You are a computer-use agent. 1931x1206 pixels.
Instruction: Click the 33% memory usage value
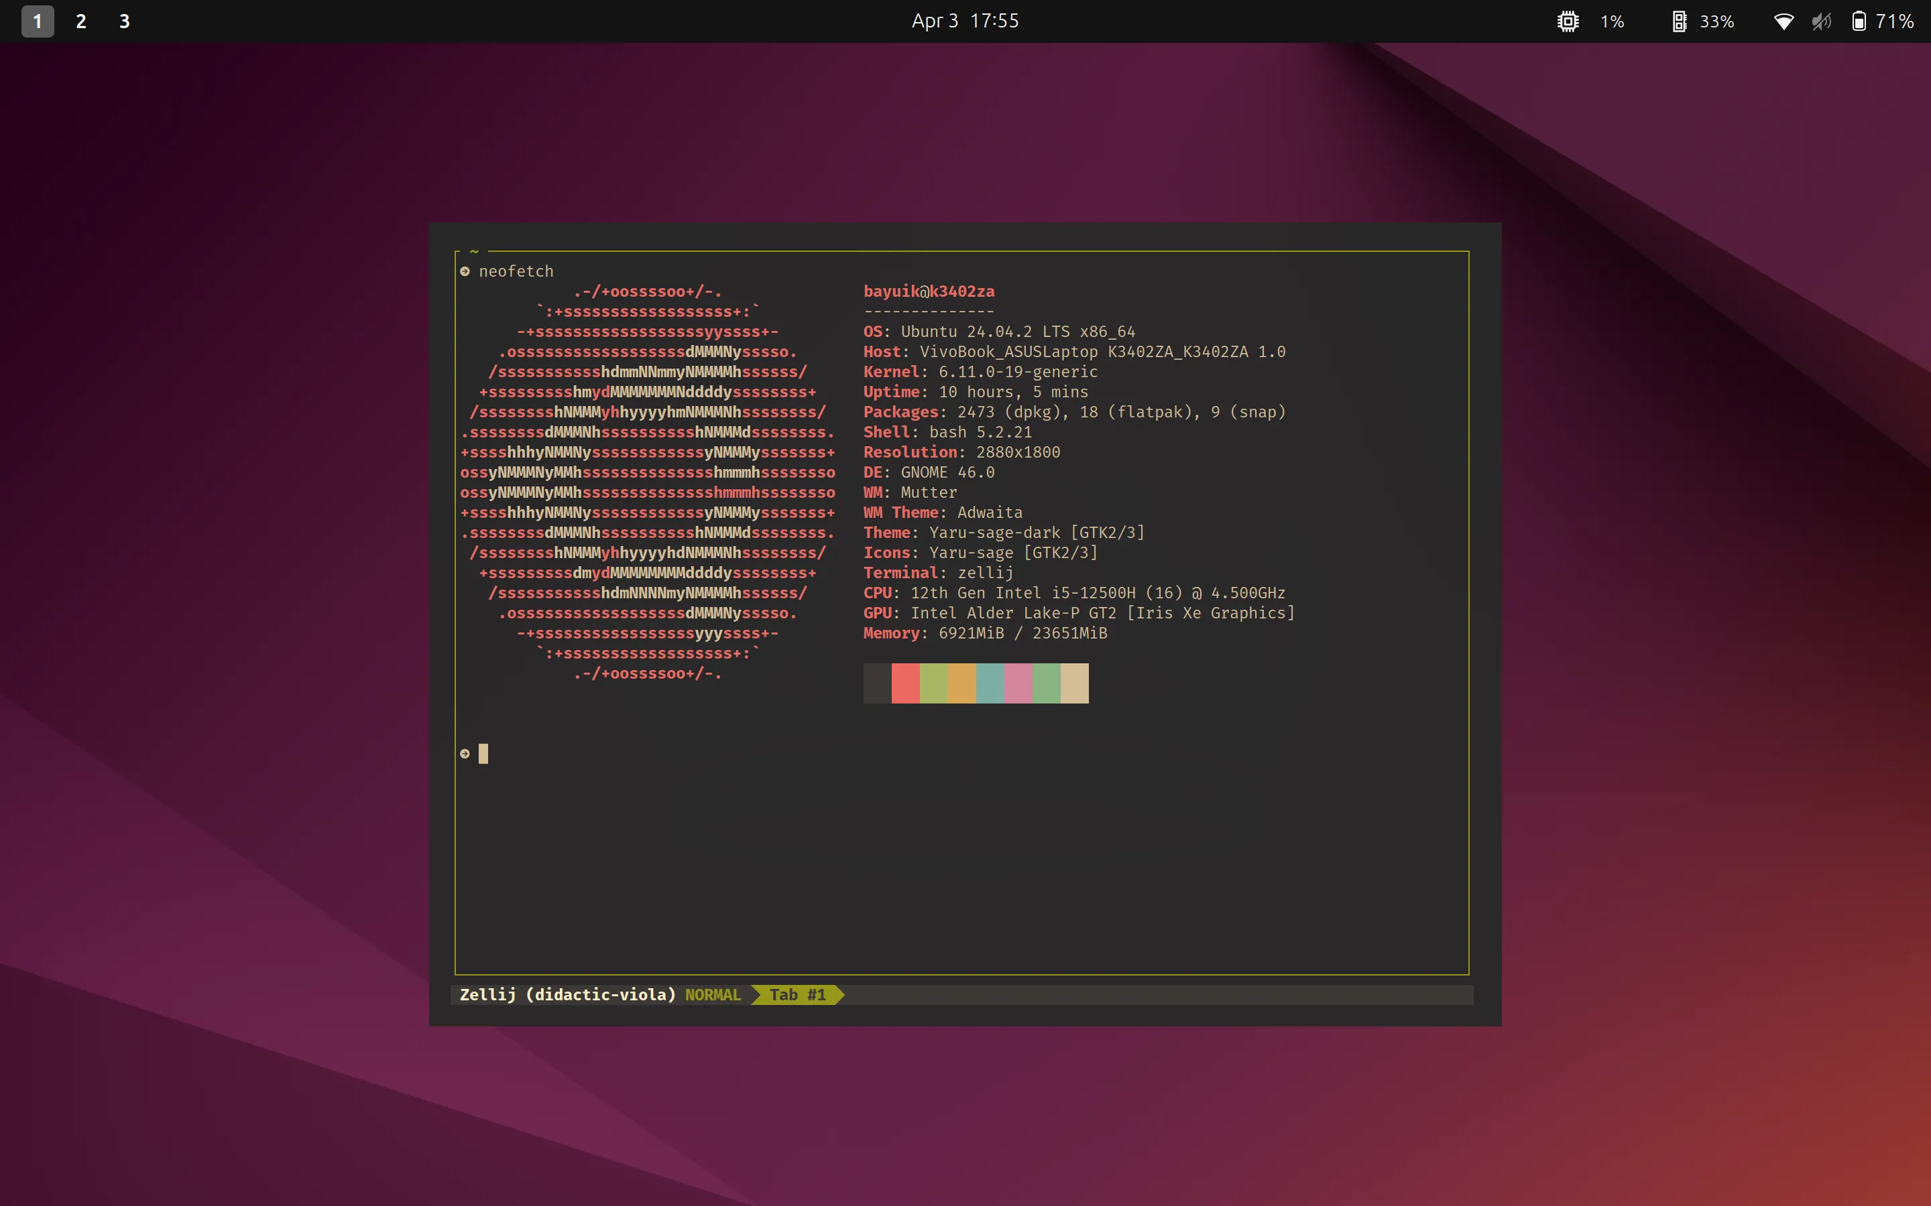coord(1716,21)
